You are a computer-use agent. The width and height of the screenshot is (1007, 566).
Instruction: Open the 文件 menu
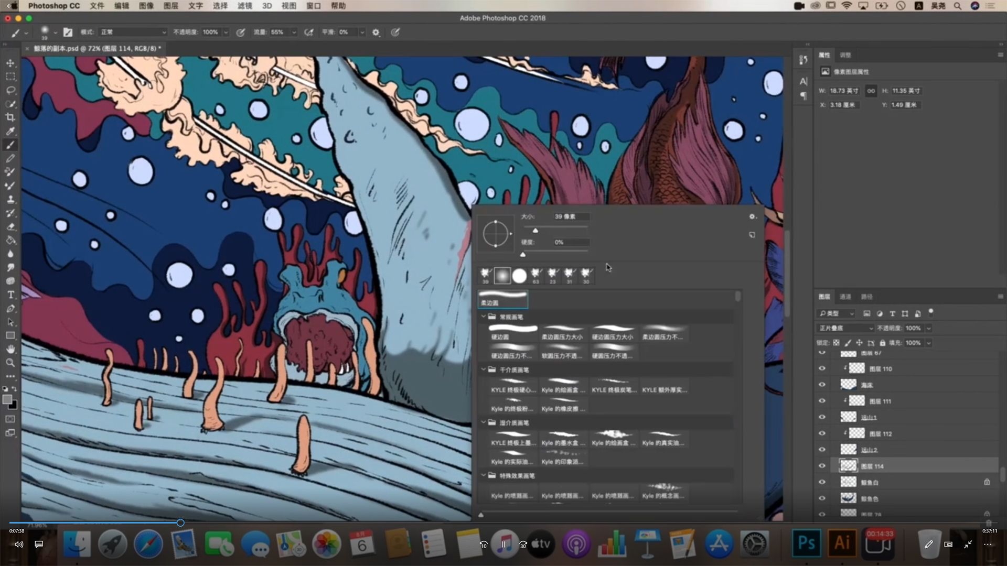(97, 6)
